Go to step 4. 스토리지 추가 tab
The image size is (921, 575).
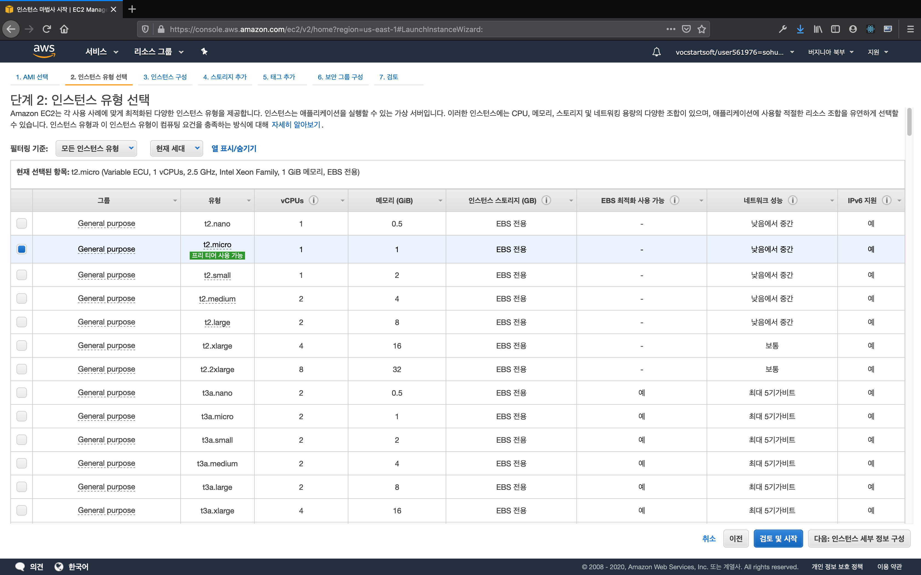pos(225,77)
